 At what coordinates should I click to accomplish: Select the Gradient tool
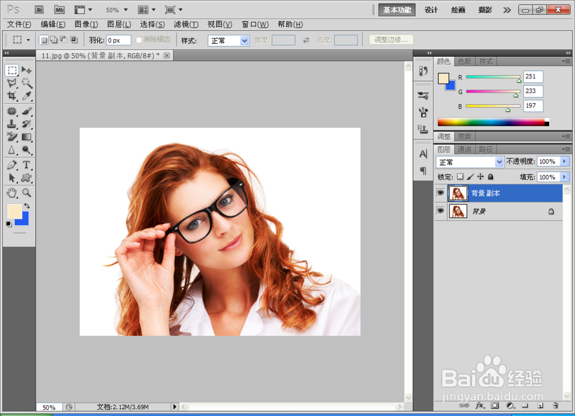point(26,137)
